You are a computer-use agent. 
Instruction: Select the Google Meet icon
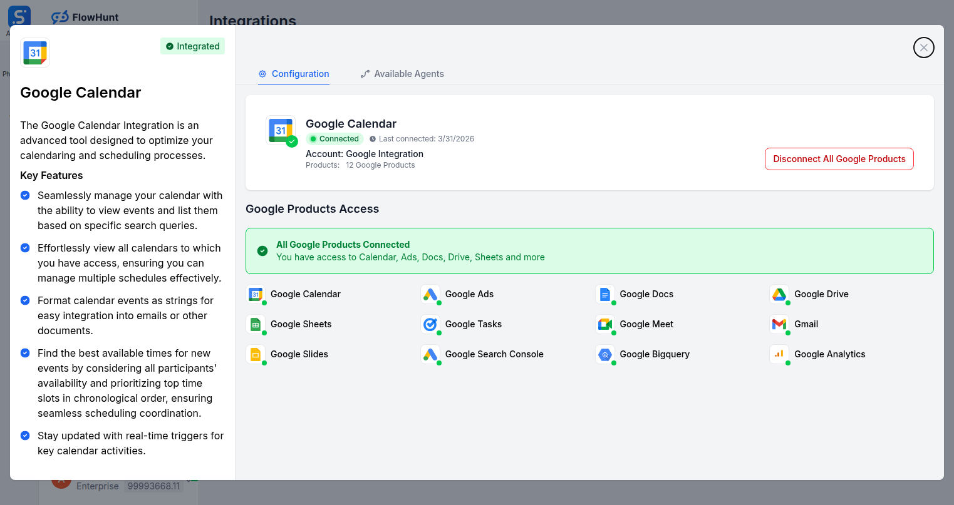coord(605,324)
